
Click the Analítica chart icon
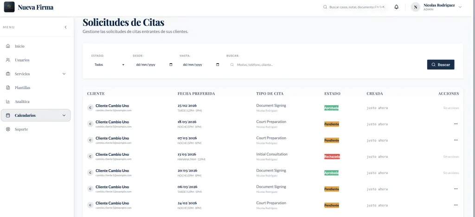(x=8, y=102)
